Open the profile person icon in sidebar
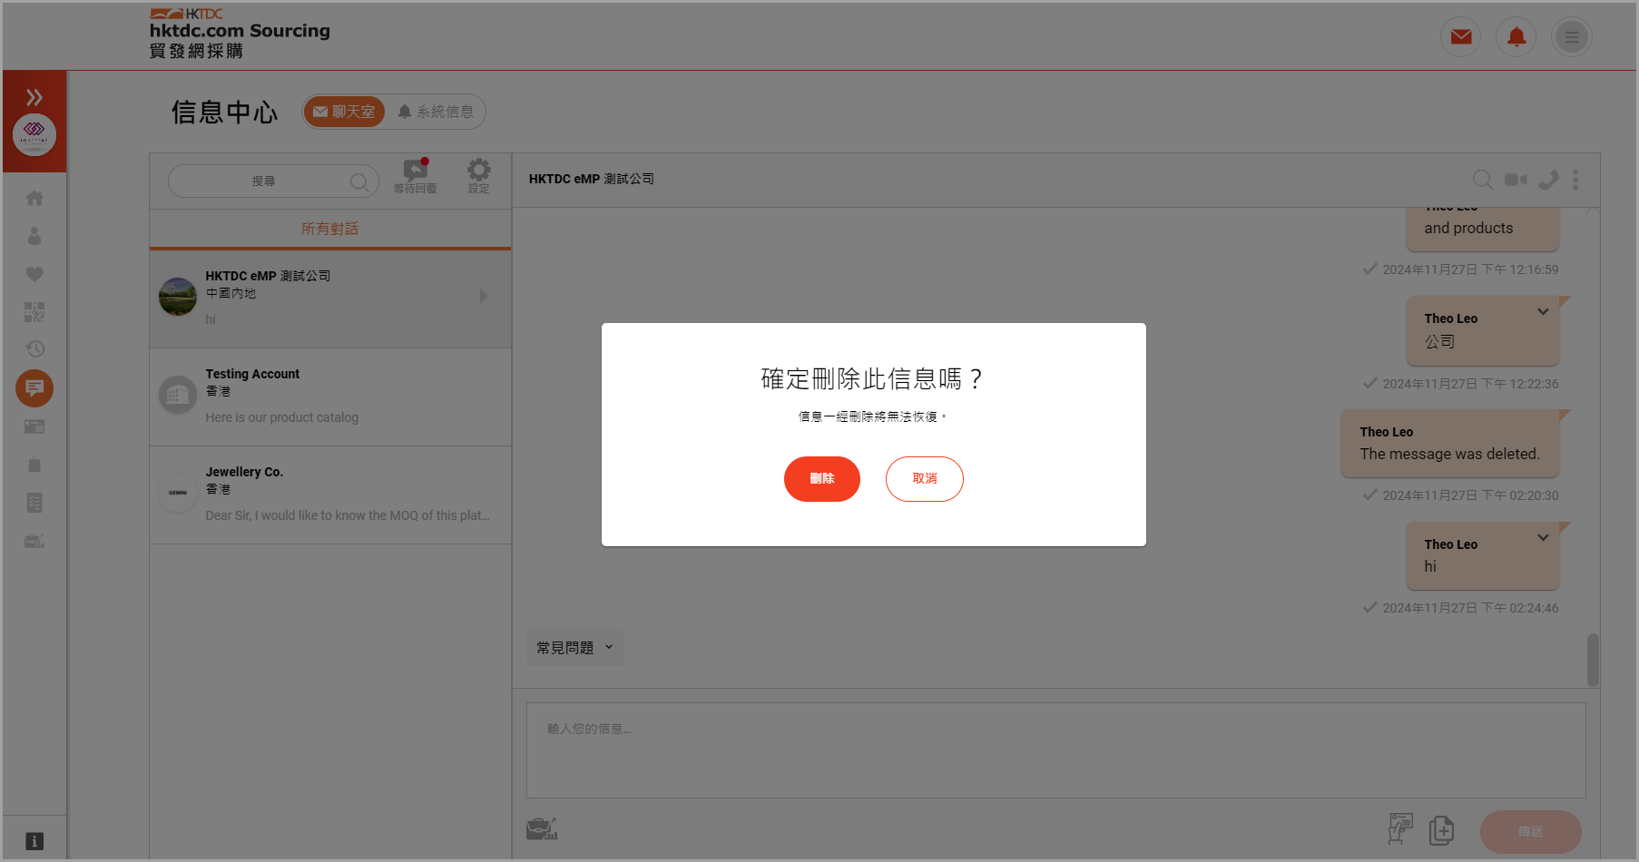Screen dimensions: 1639x862 click(34, 236)
